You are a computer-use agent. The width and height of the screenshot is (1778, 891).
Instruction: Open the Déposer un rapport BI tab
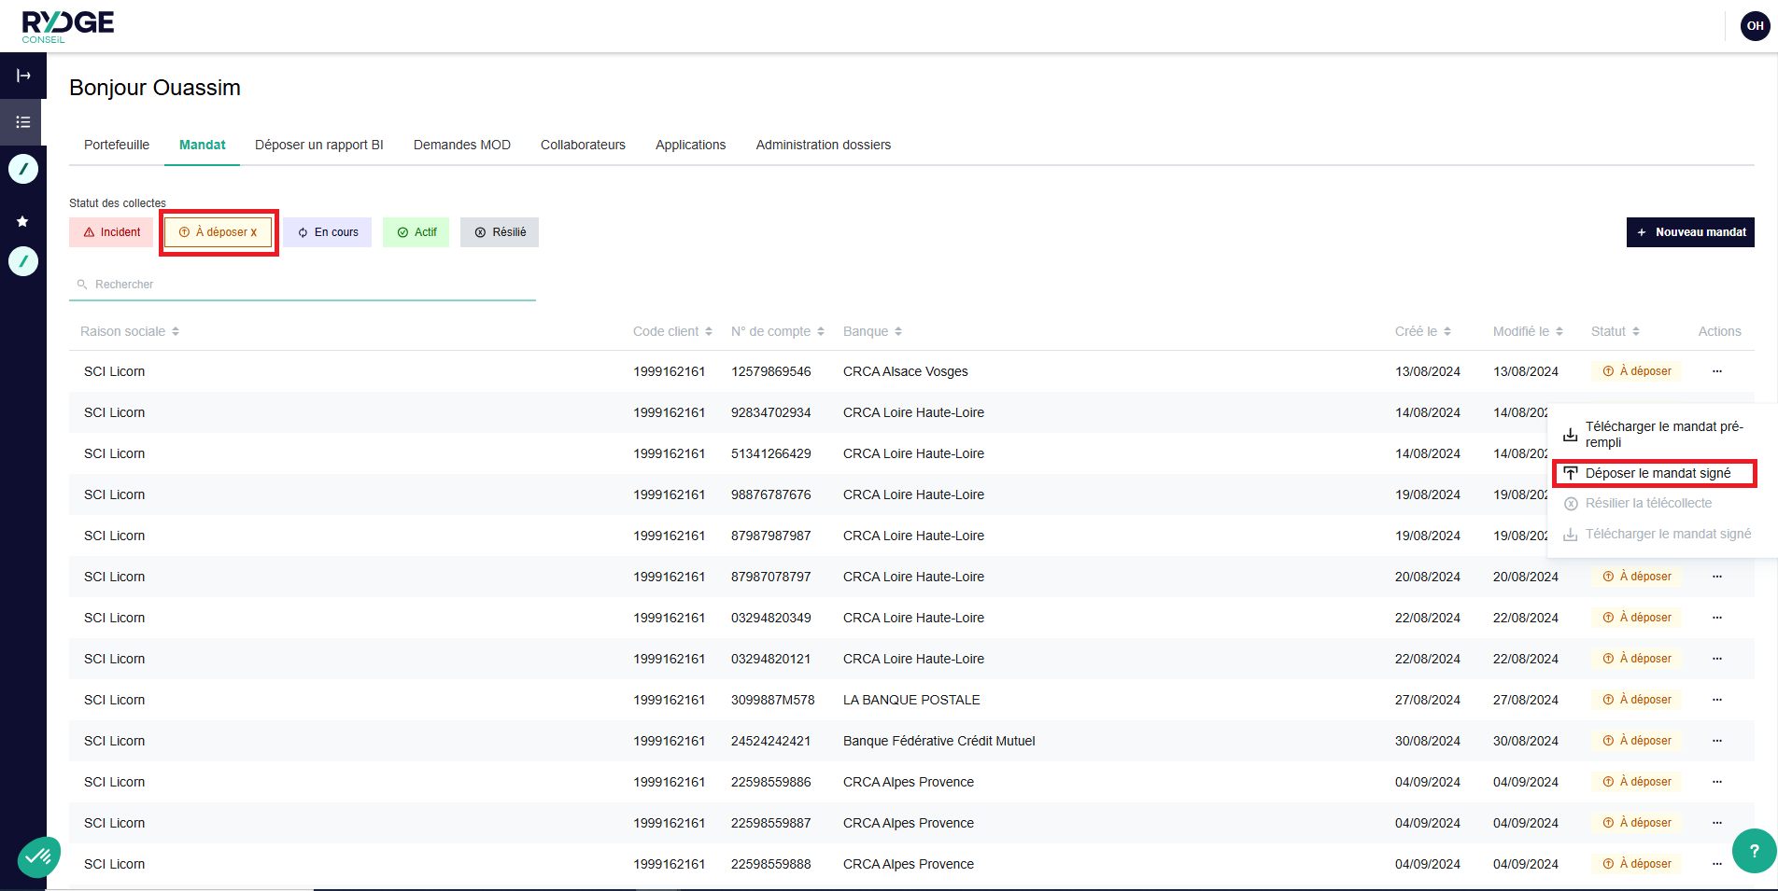[x=319, y=145]
